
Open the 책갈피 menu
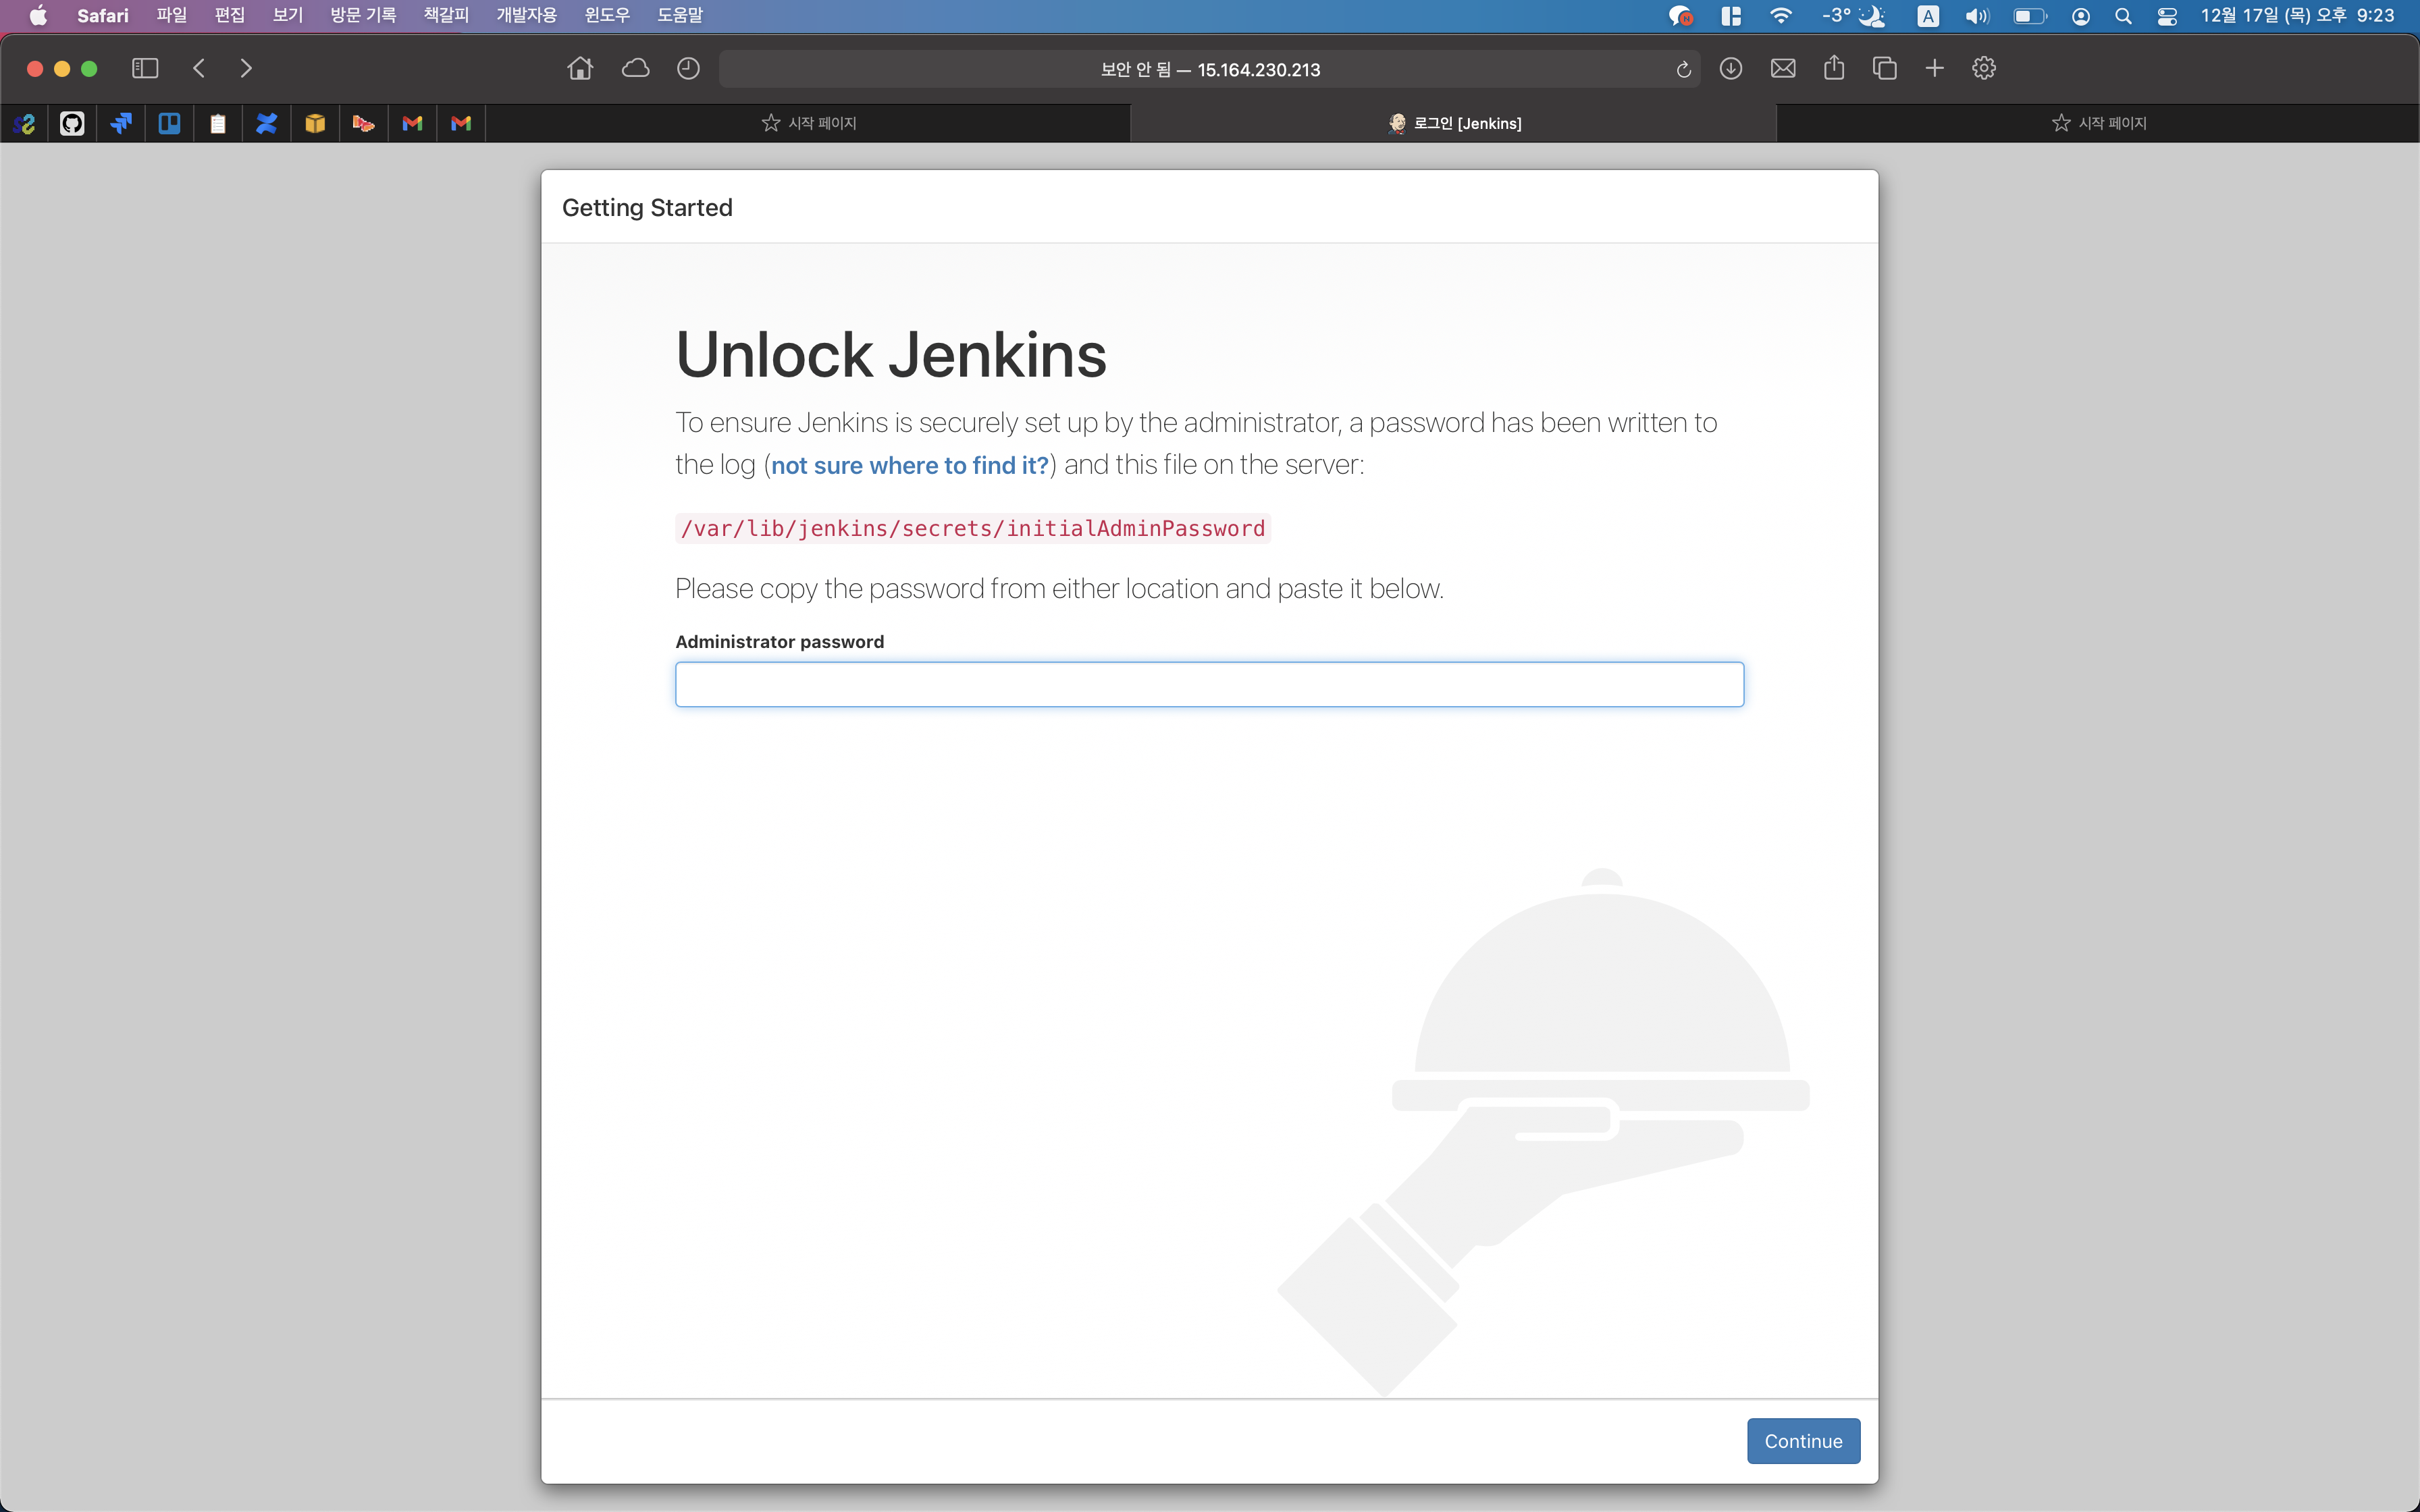tap(445, 16)
